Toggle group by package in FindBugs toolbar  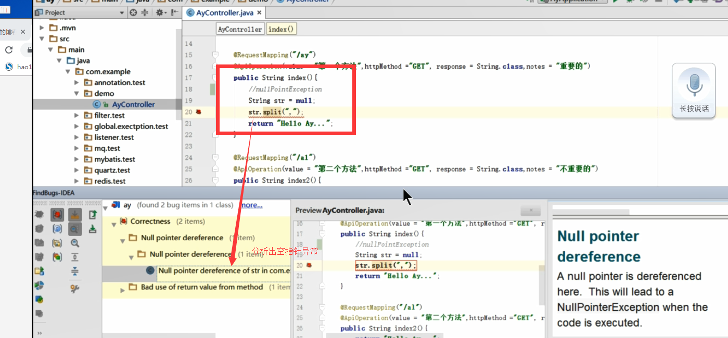(x=57, y=243)
